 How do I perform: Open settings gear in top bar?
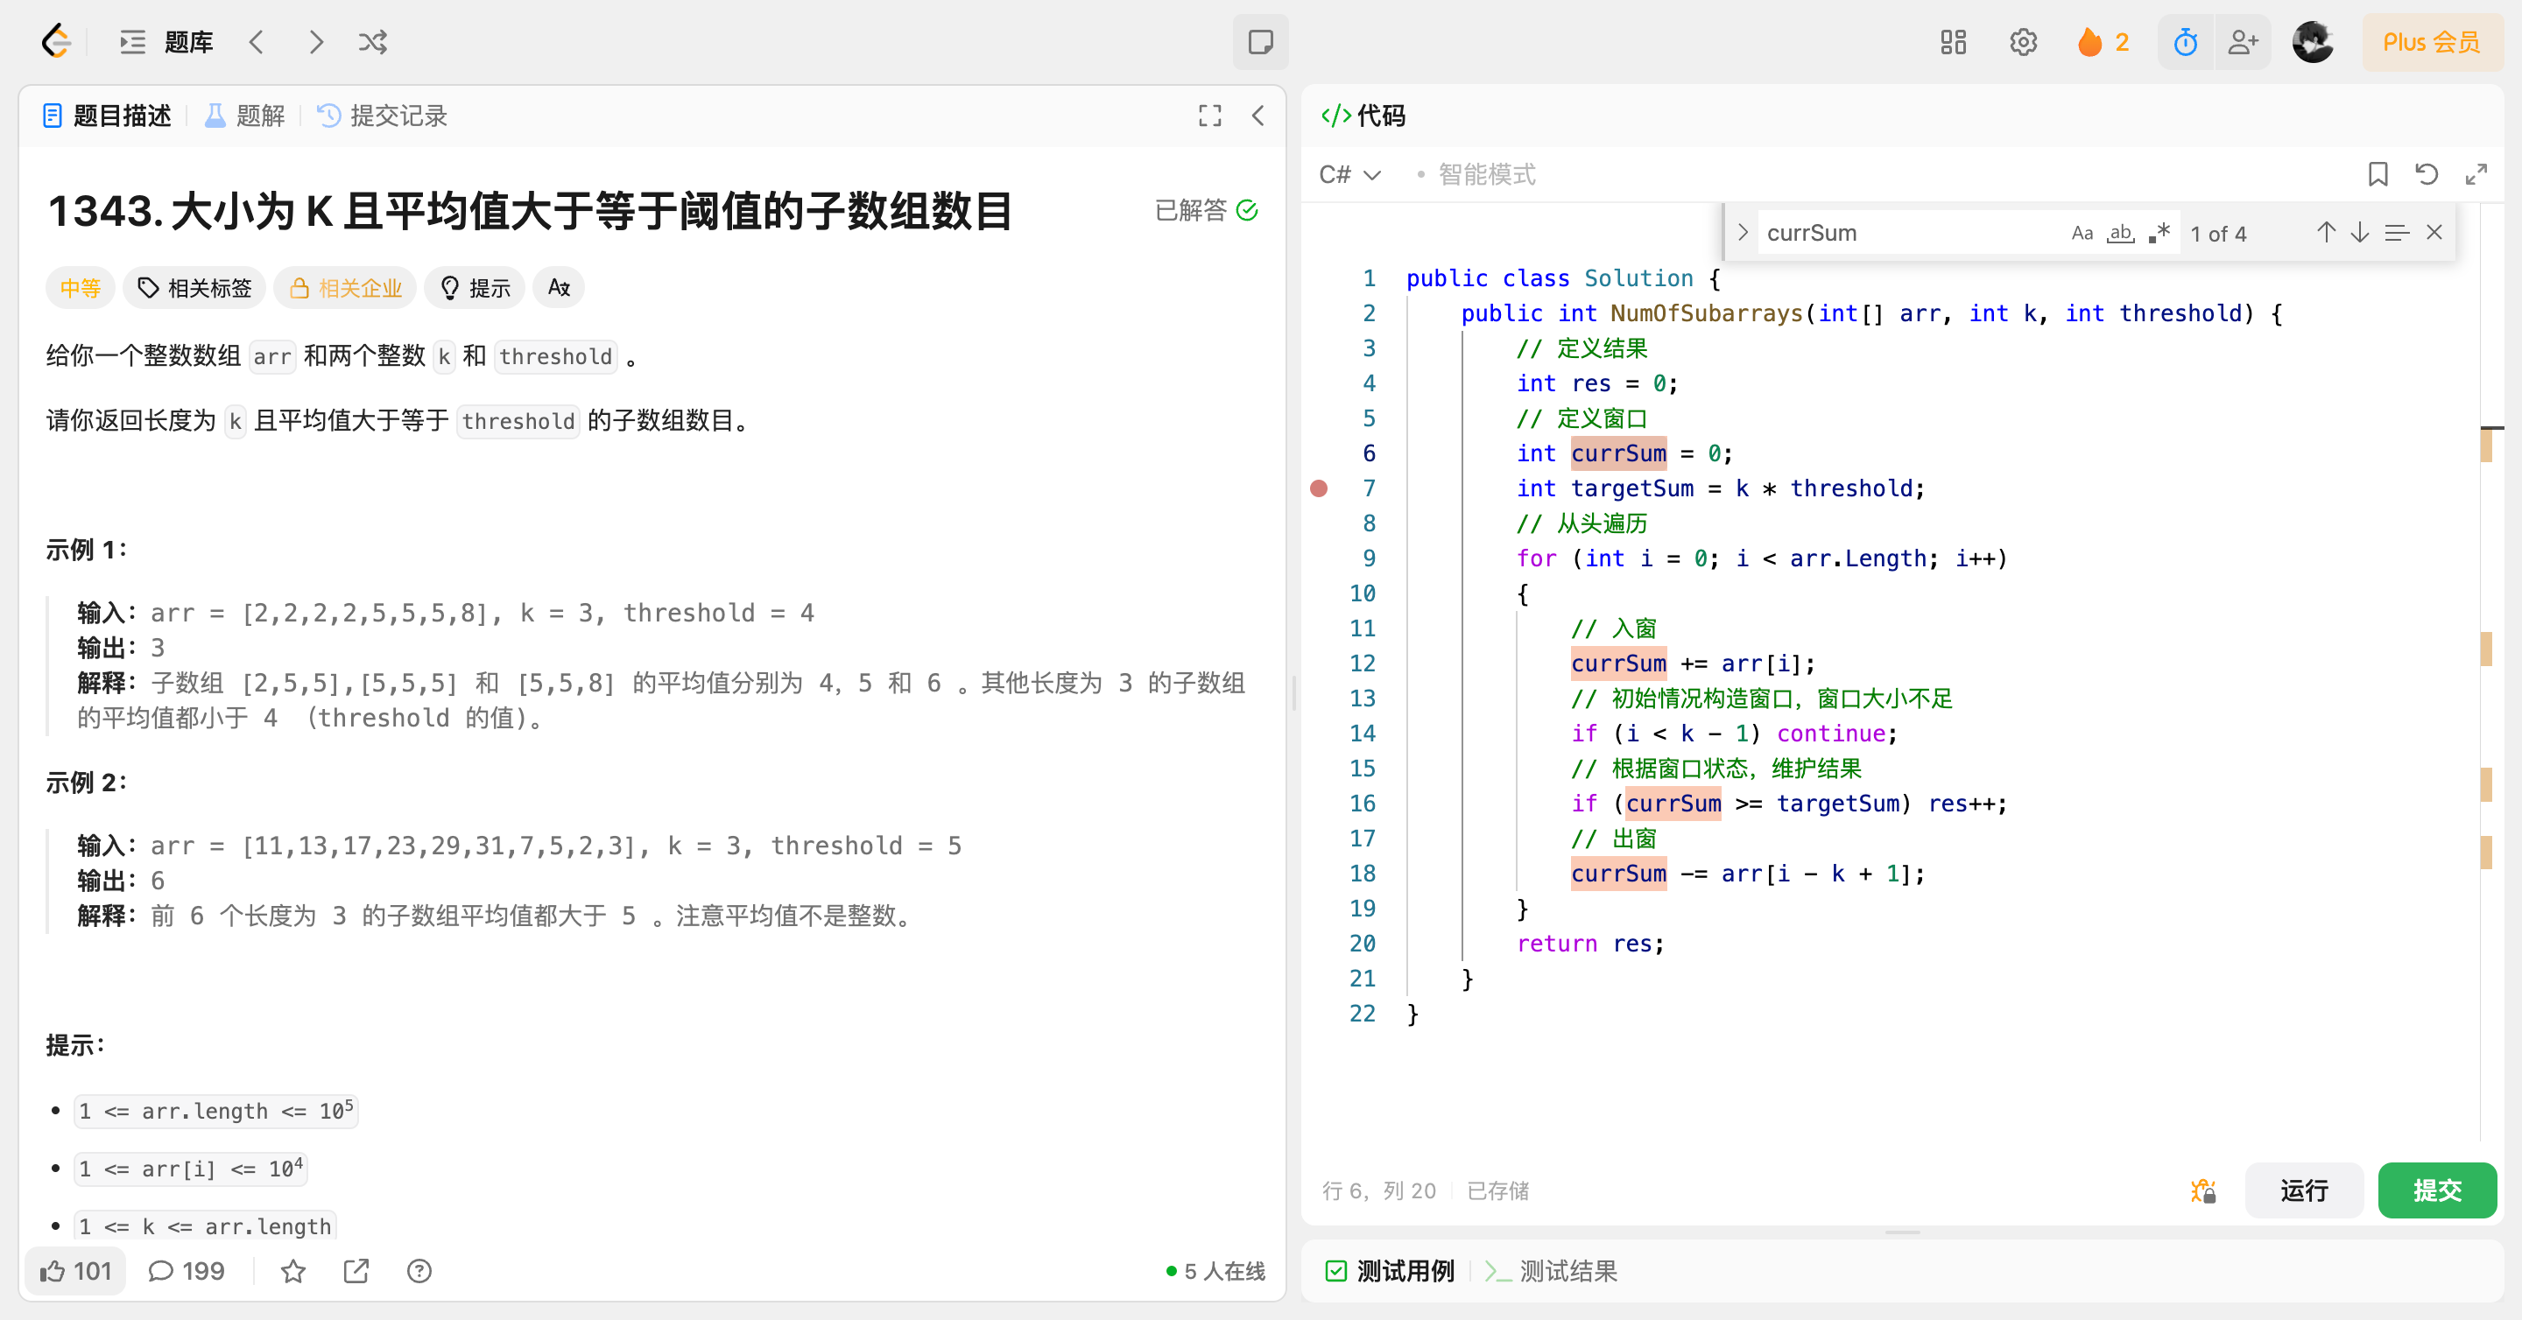[x=2023, y=42]
